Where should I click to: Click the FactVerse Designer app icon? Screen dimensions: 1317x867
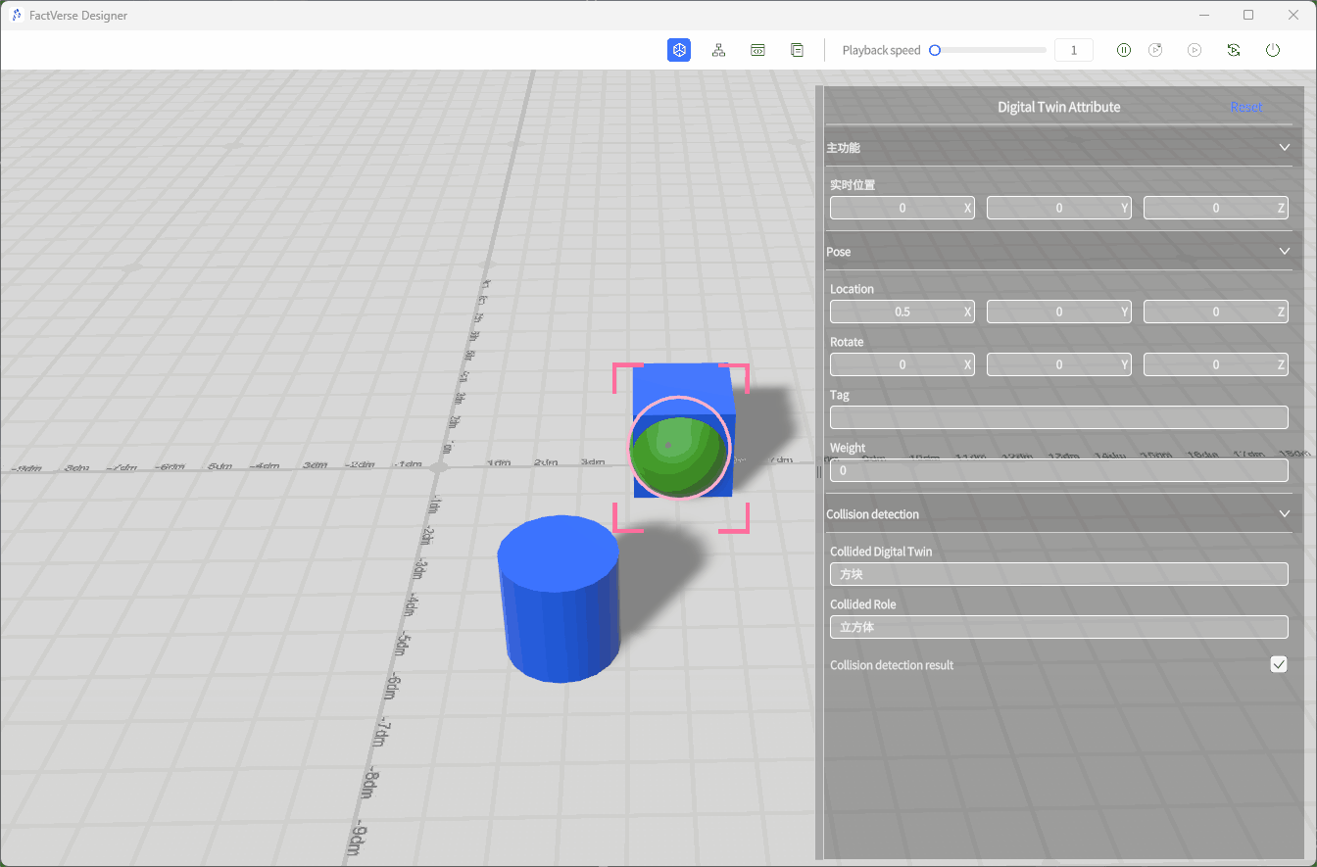tap(16, 15)
